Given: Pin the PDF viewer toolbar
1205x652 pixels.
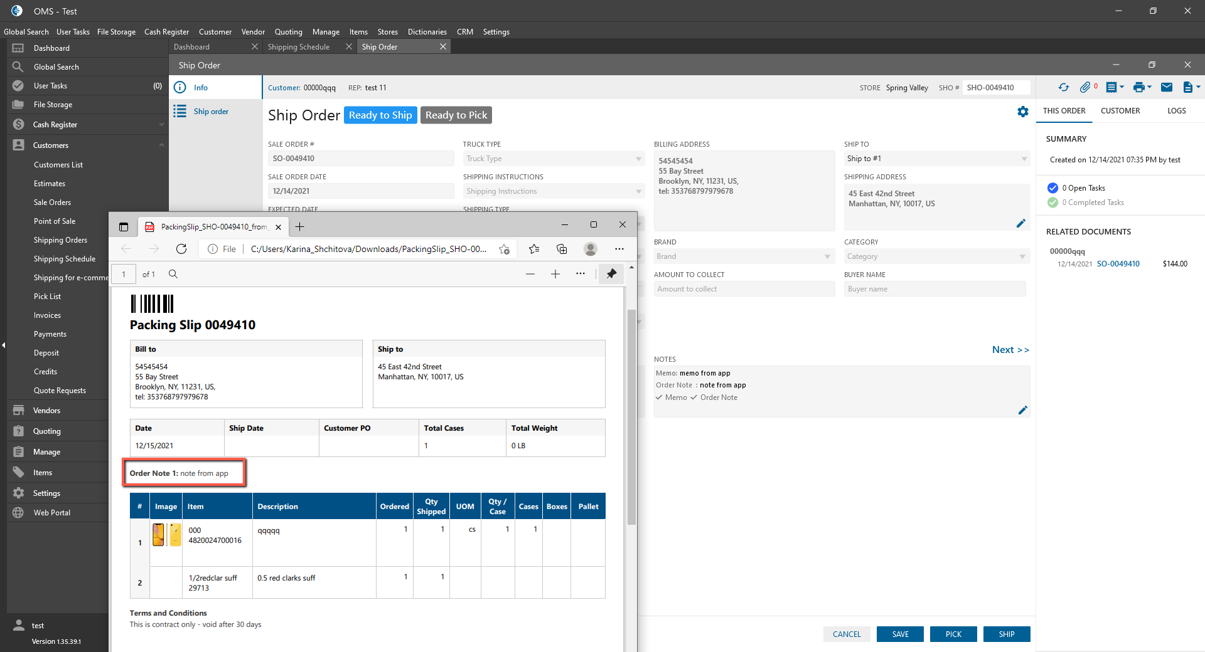Looking at the screenshot, I should (611, 274).
